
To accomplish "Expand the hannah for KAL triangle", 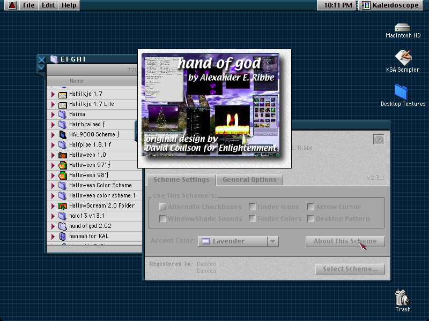I will 53,236.
